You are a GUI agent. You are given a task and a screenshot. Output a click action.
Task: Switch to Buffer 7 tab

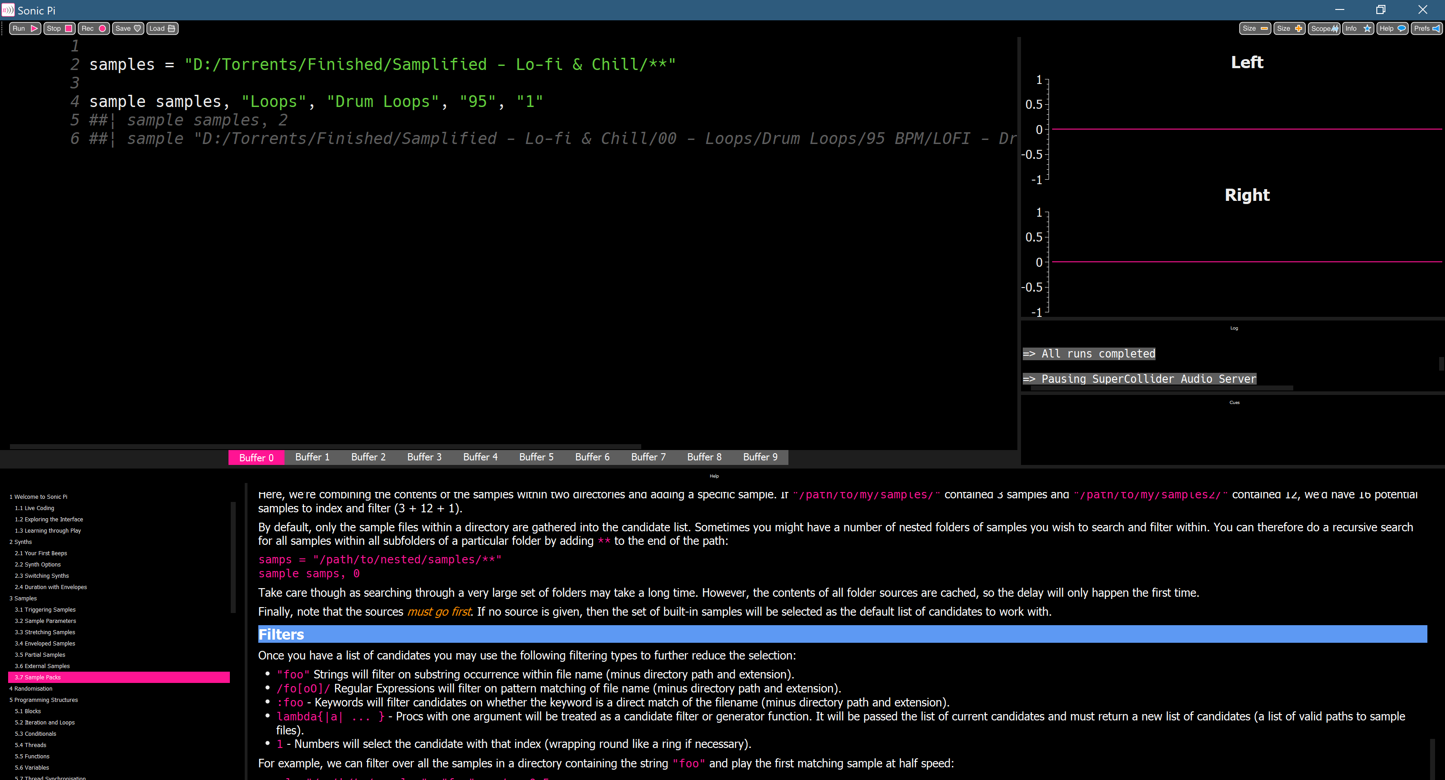pyautogui.click(x=648, y=457)
